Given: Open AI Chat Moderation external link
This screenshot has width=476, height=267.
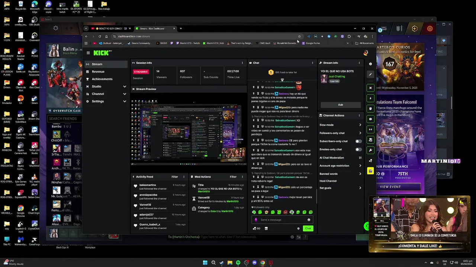Looking at the screenshot, I should click(x=360, y=158).
